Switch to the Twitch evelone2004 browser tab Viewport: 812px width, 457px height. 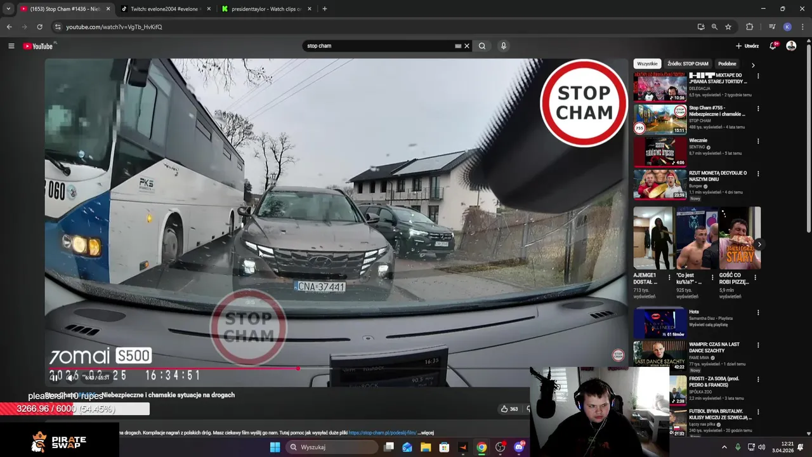166,9
